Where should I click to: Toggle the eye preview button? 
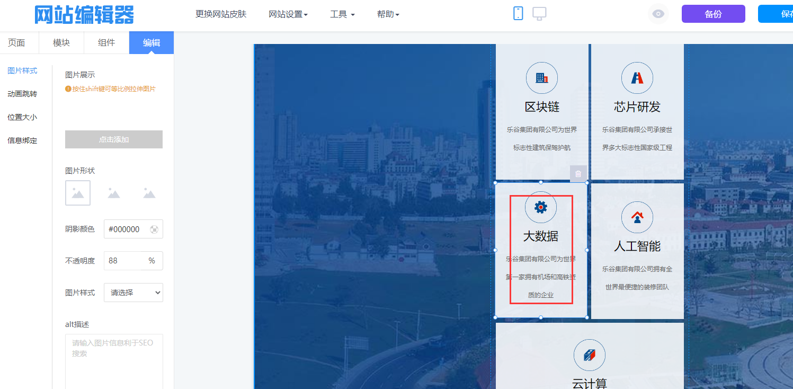point(658,14)
